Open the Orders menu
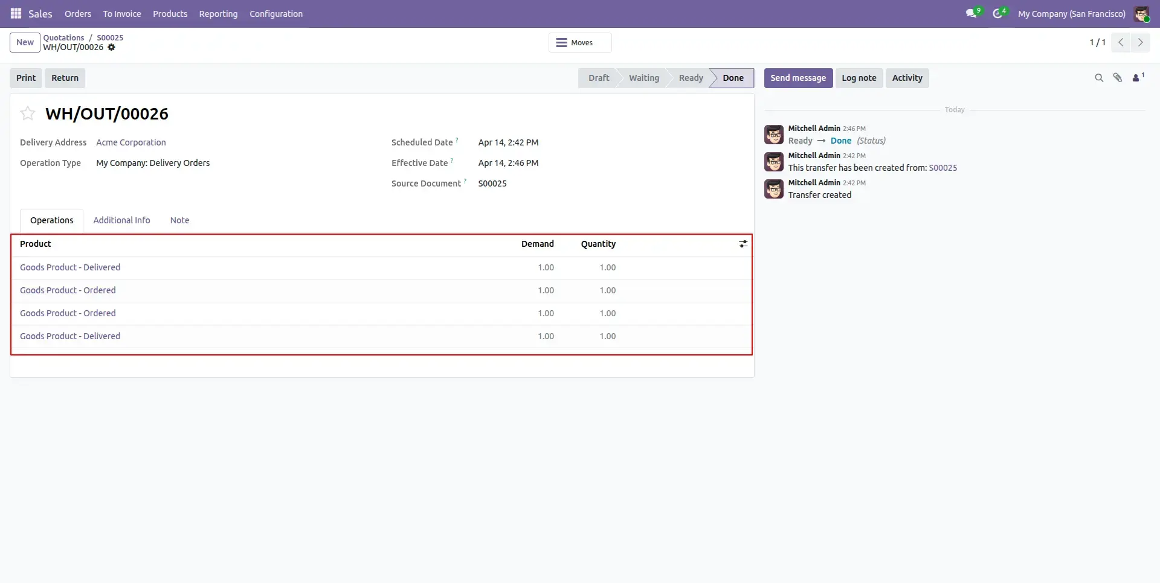Viewport: 1160px width, 583px height. click(78, 14)
